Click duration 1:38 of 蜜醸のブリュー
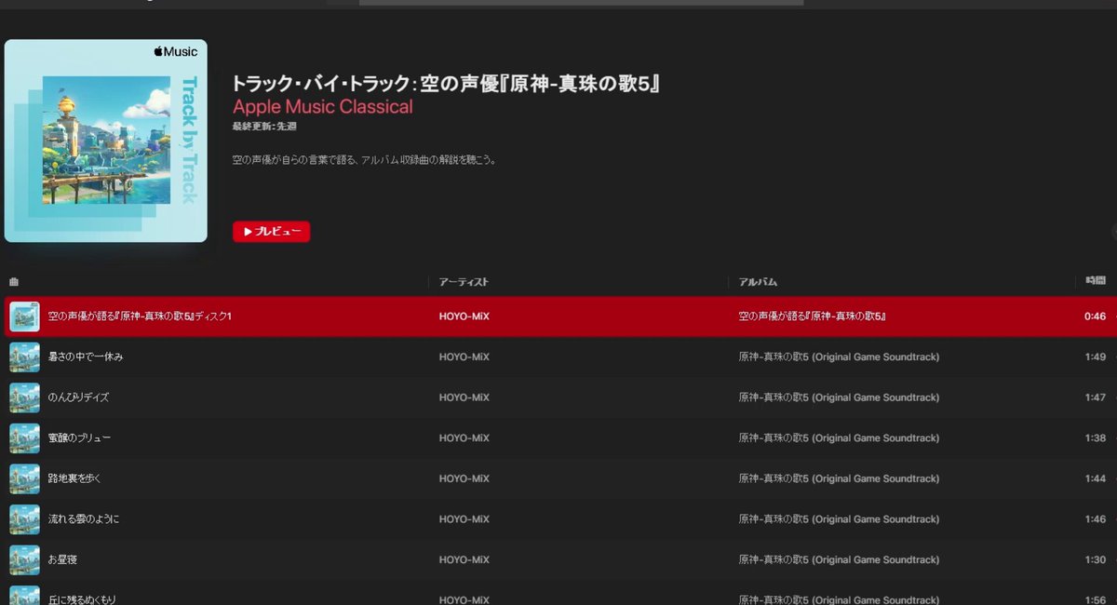 1096,438
